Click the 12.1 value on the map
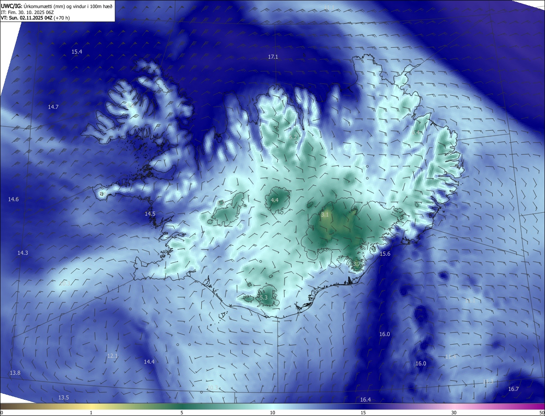Viewport: 545px width, 416px height. pyautogui.click(x=112, y=356)
